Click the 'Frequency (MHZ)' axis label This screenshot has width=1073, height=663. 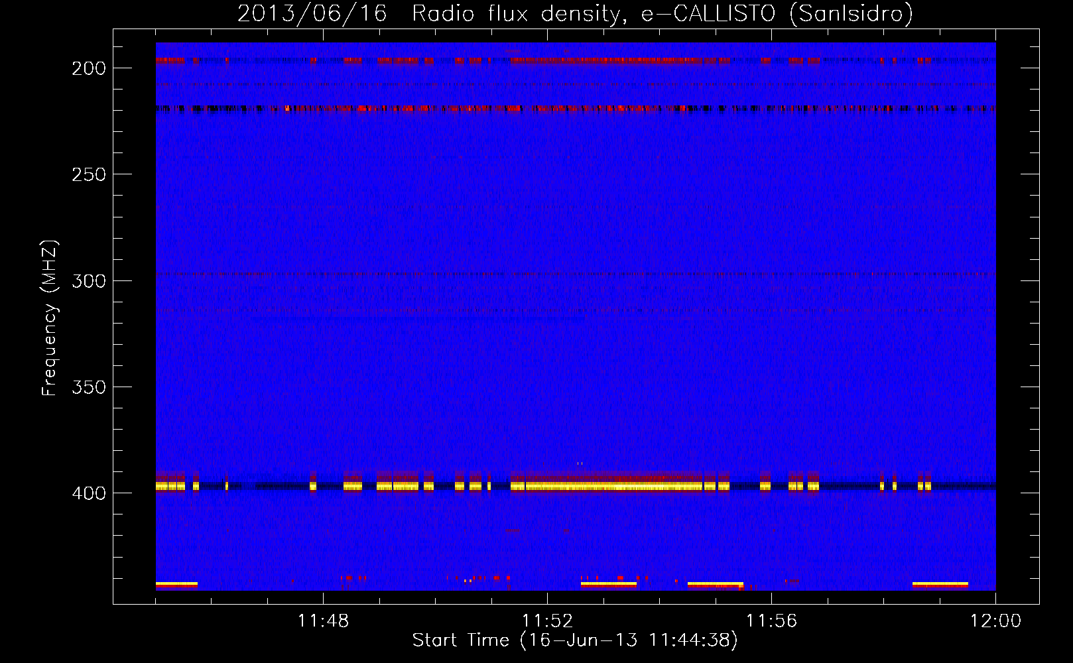click(50, 318)
